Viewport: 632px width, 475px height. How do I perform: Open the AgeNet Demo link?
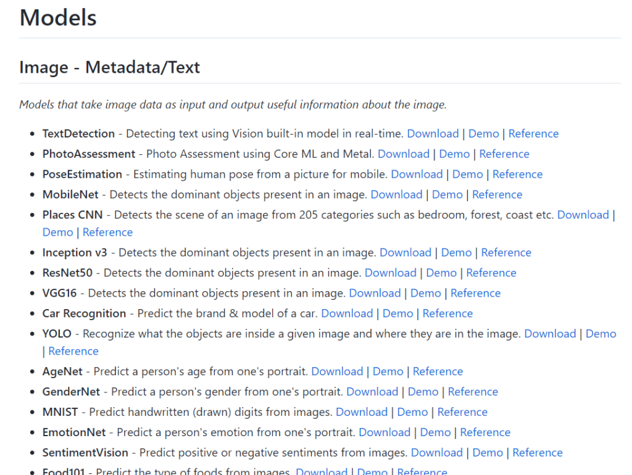[x=388, y=371]
